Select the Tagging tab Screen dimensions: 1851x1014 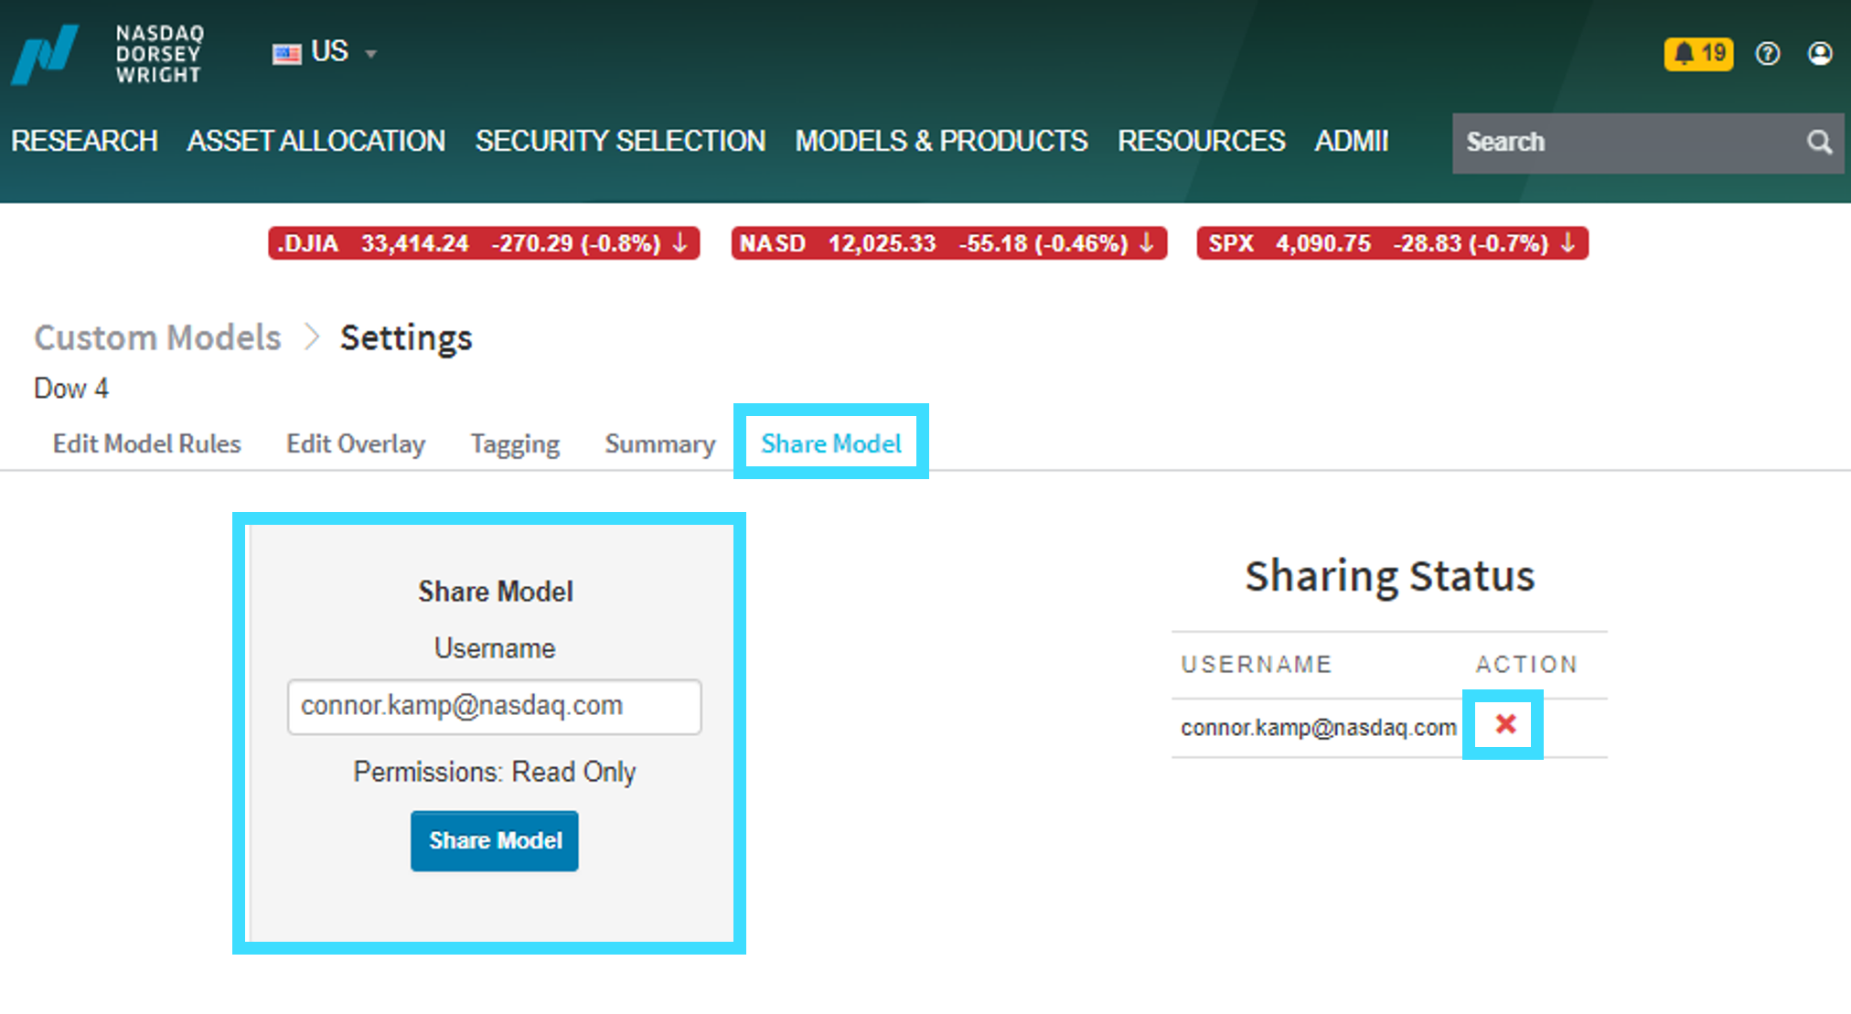click(515, 443)
